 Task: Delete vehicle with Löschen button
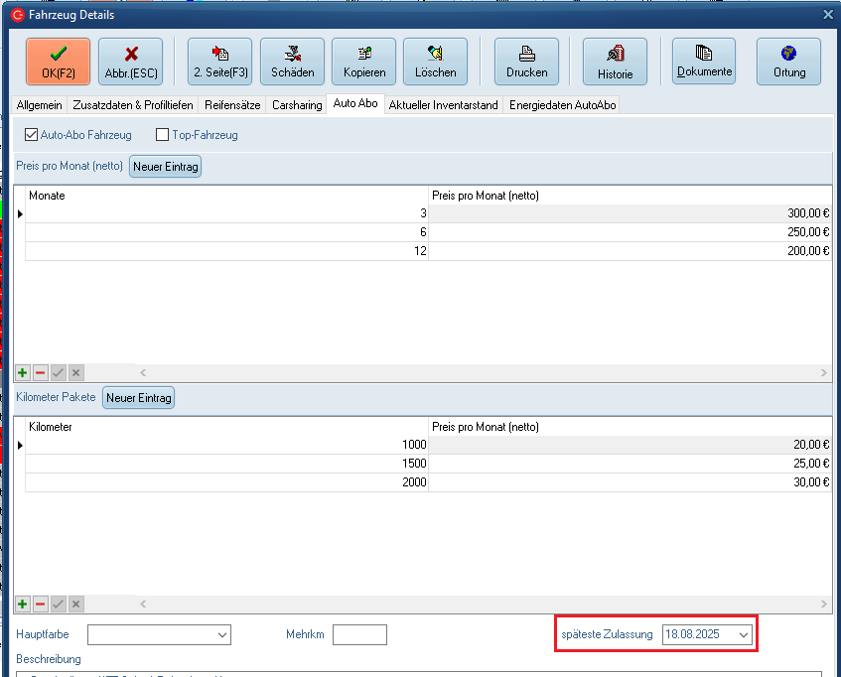[x=435, y=61]
